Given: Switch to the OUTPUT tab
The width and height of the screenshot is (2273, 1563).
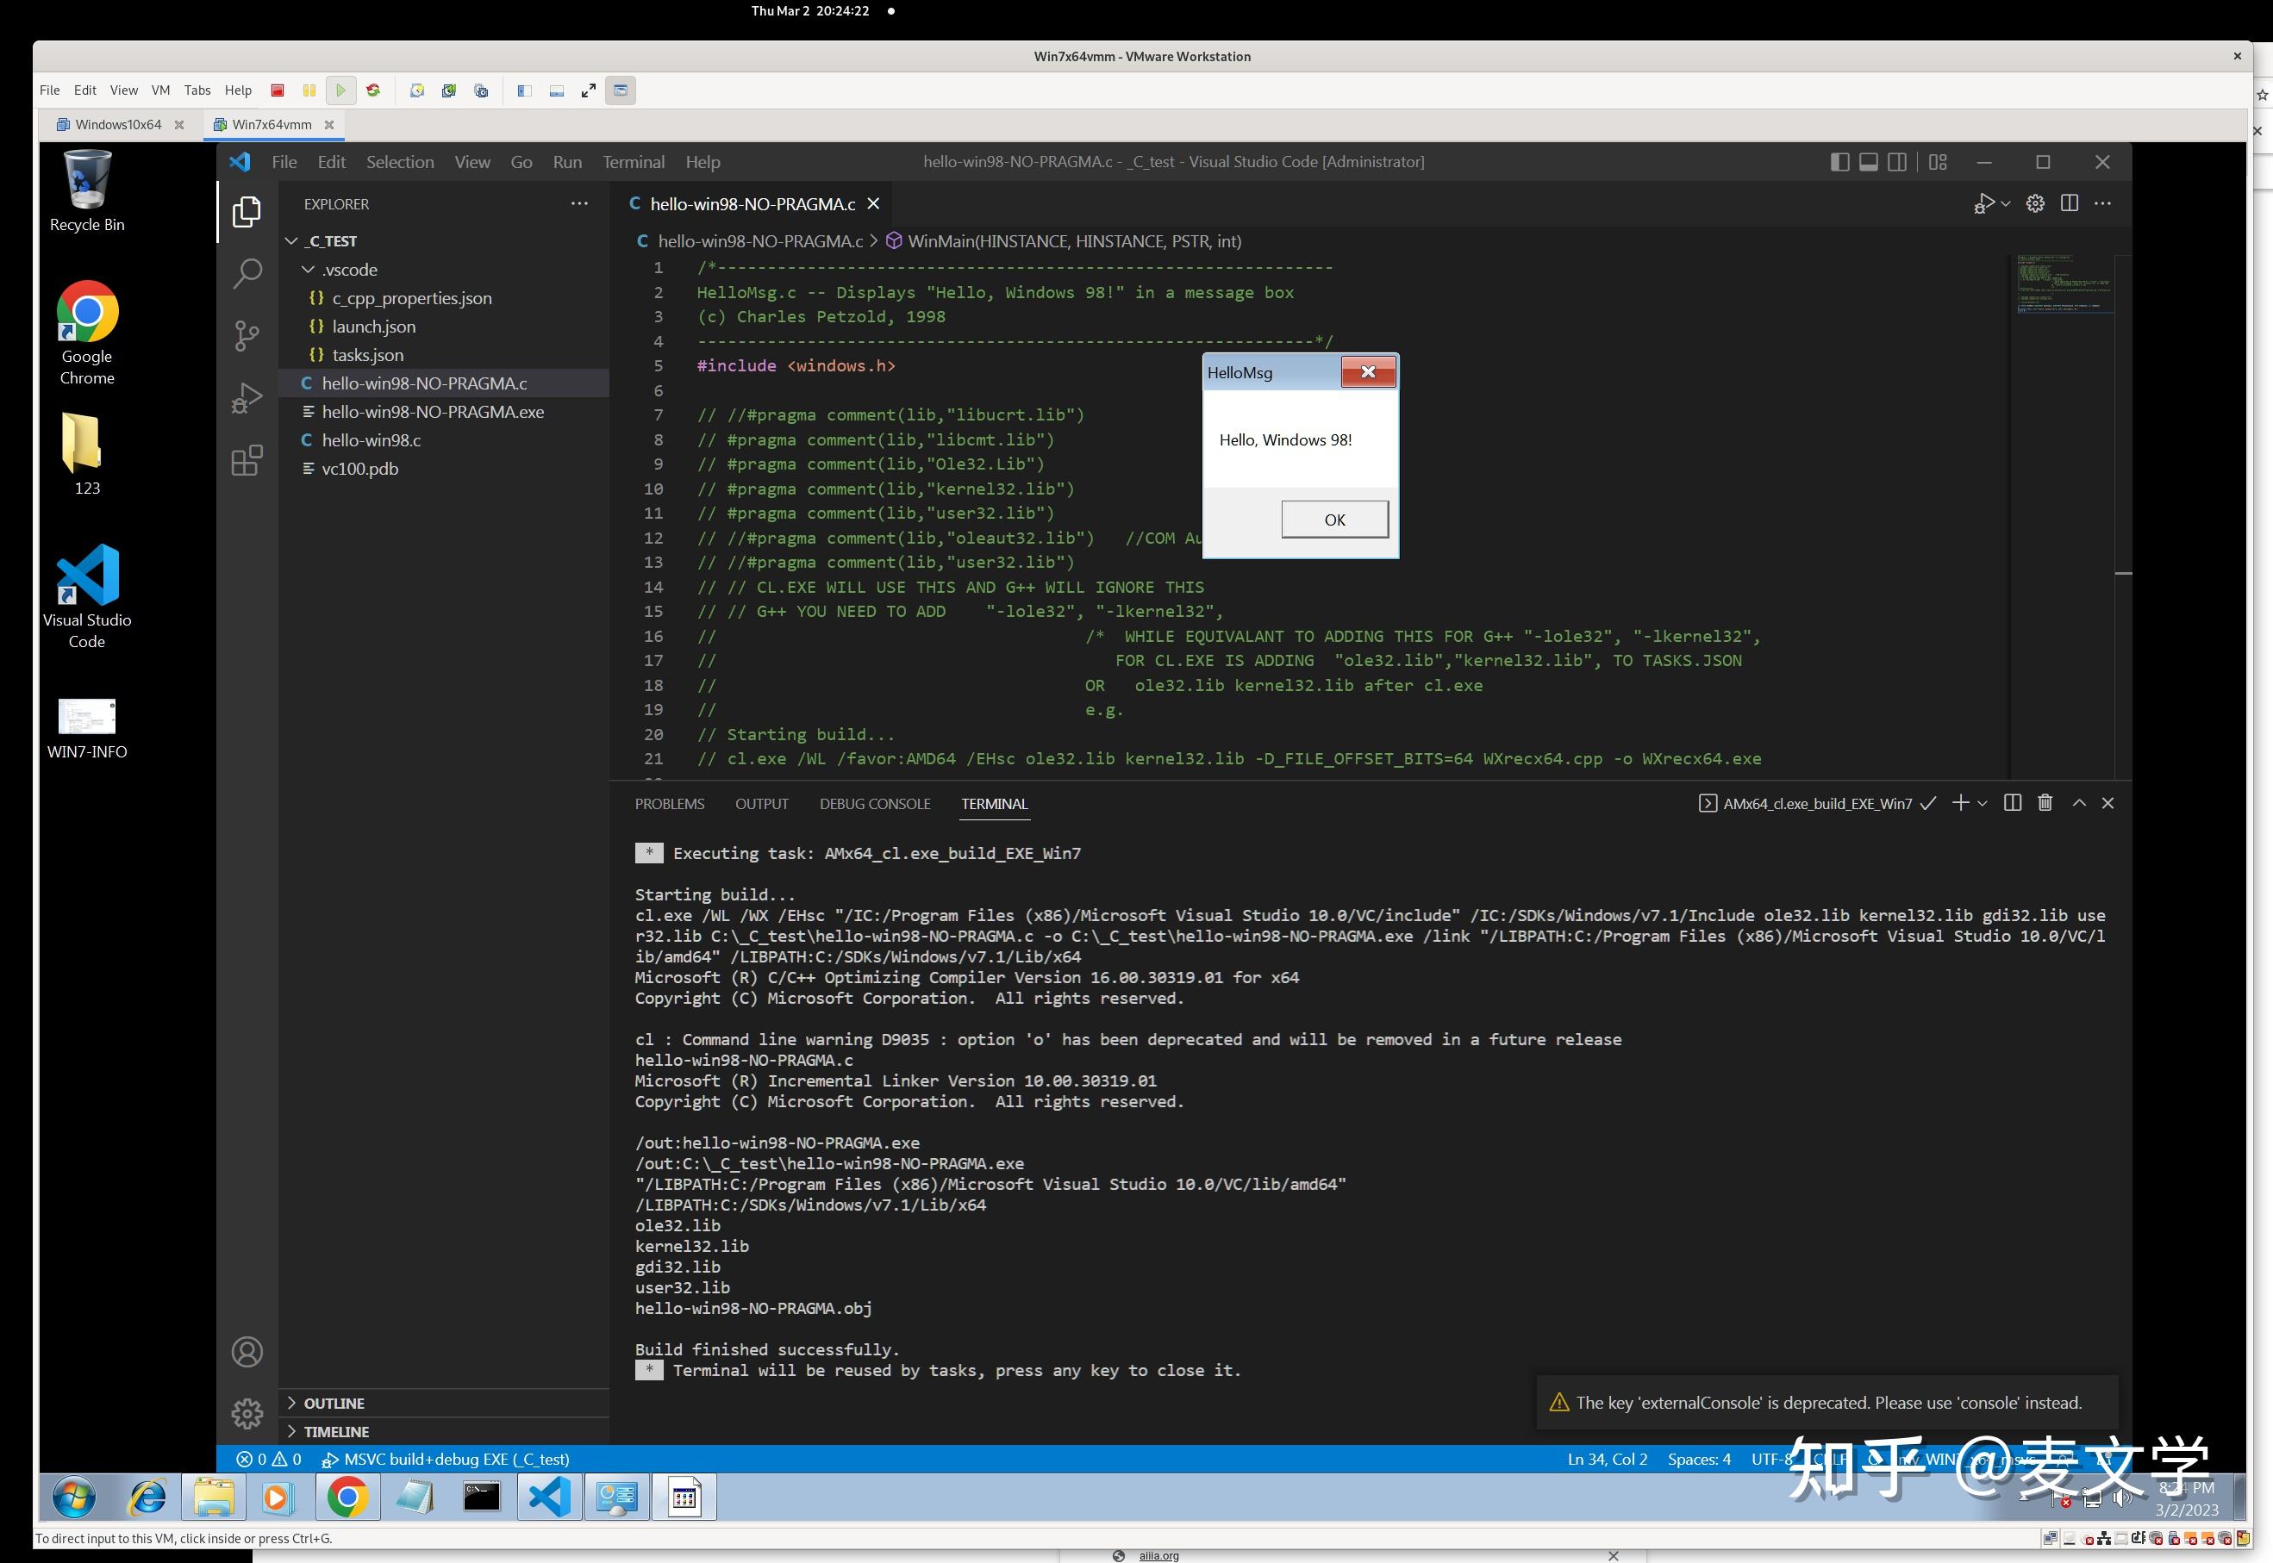Looking at the screenshot, I should [762, 803].
